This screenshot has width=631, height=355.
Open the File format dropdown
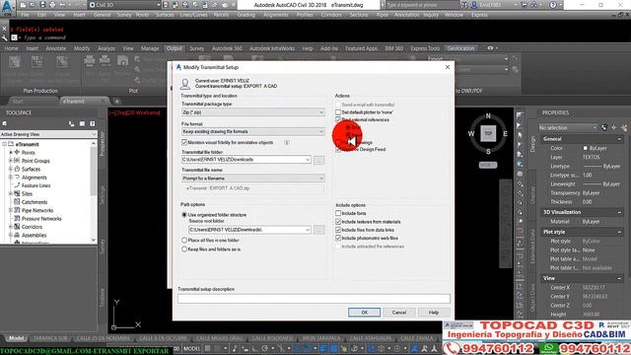[x=252, y=131]
